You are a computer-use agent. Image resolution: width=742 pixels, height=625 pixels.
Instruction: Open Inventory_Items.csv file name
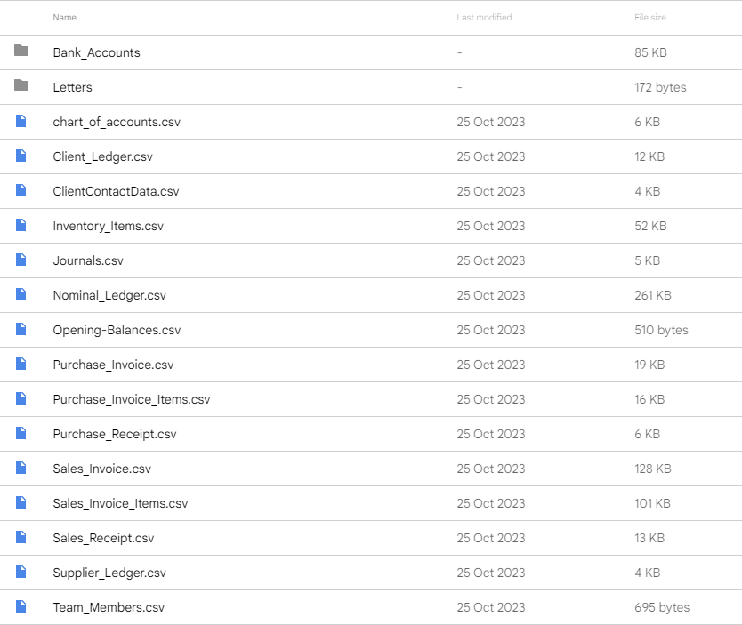108,226
